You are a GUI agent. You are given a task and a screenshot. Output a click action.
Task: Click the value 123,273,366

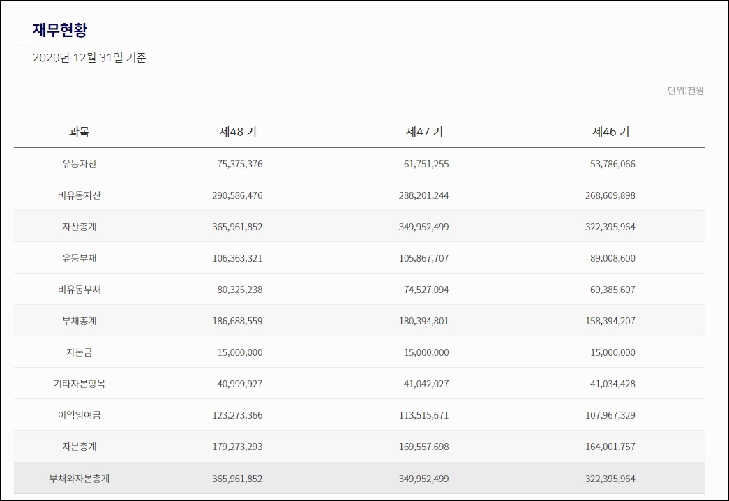(238, 415)
